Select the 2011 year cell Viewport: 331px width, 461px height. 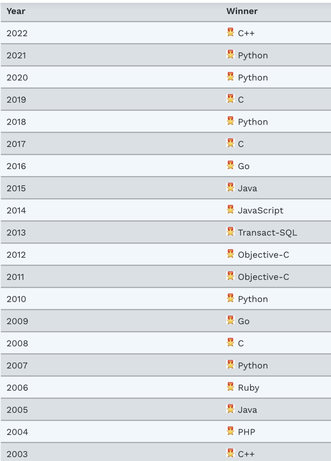(x=15, y=277)
